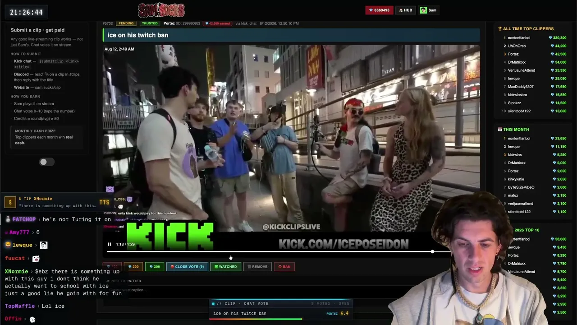Select MacDaddy3307 in the all-time leaderboard
This screenshot has width=577, height=325.
coord(521,87)
